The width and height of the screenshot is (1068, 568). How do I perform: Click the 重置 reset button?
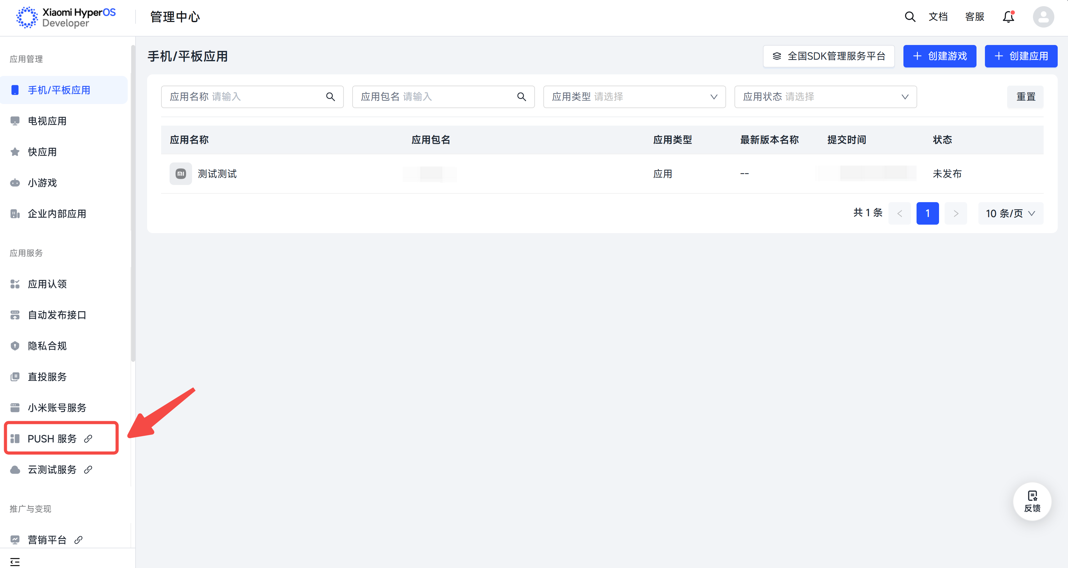coord(1025,97)
